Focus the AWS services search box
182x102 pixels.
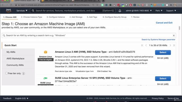click(73, 10)
